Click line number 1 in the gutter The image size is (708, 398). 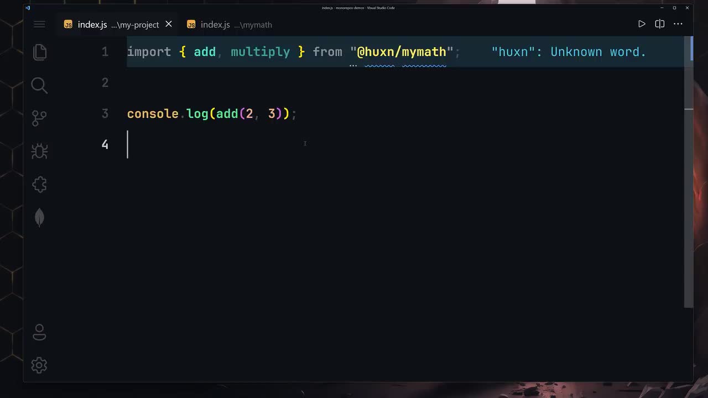coord(105,52)
